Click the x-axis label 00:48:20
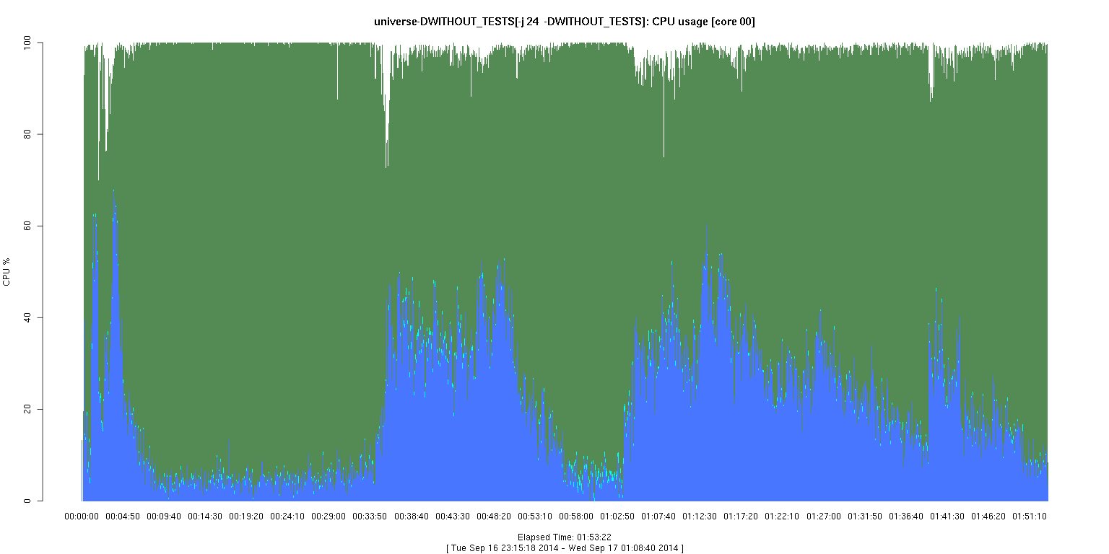Viewport: 1109px width, 554px height. [x=494, y=516]
